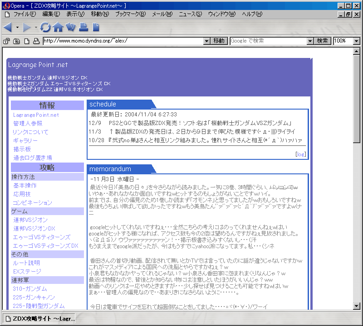363x326 pixels.
Task: Click the Google で検索 search field
Action: (x=269, y=41)
